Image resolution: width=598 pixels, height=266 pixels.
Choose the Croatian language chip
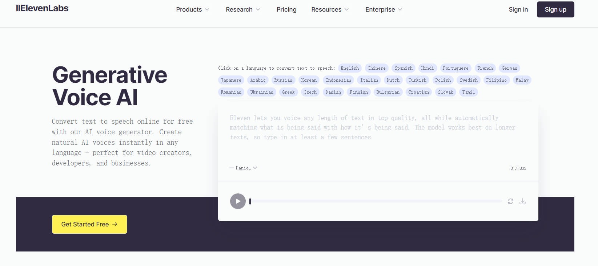418,92
